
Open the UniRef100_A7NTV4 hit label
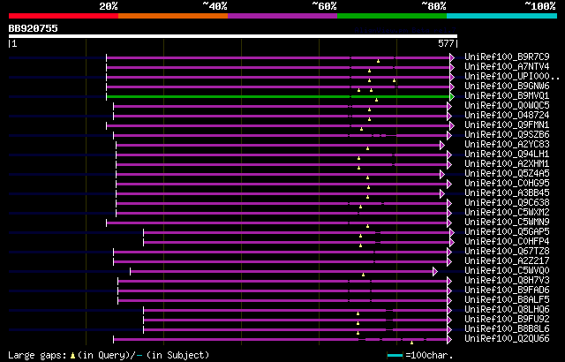pos(507,66)
